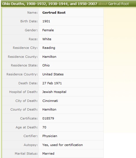Viewport: 136px width, 158px height.
Task: Select Certificate number 018579
Action: tap(48, 118)
